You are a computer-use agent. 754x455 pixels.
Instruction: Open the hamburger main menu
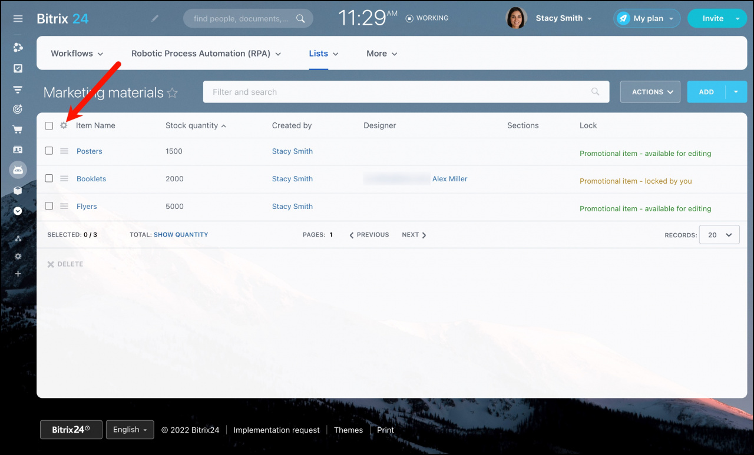(18, 19)
